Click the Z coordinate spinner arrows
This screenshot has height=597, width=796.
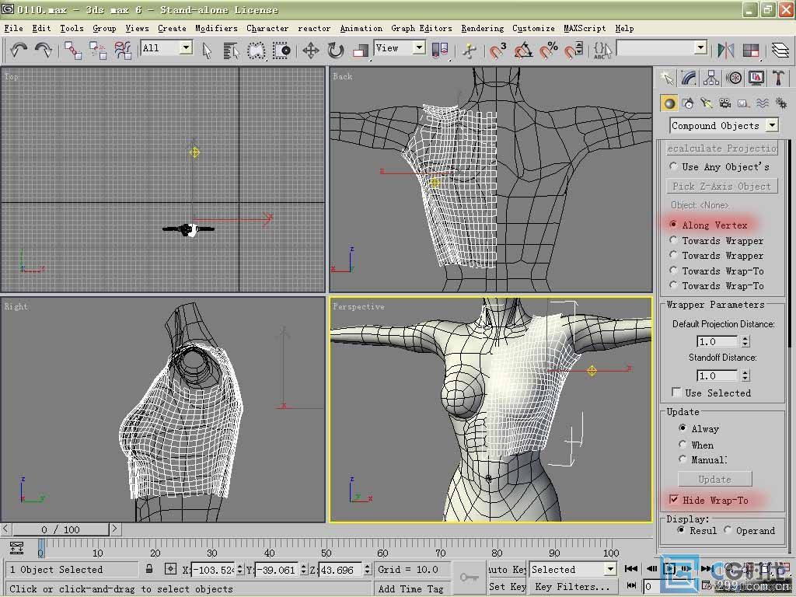click(x=367, y=570)
